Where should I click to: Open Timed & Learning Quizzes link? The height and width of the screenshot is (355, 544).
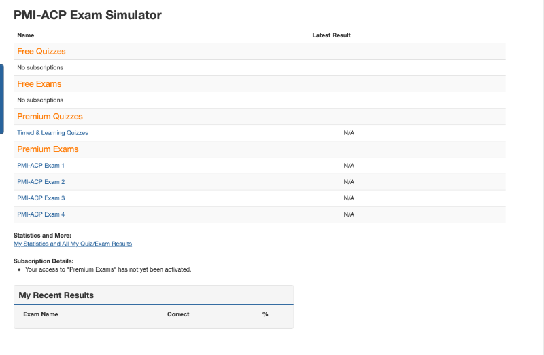52,132
